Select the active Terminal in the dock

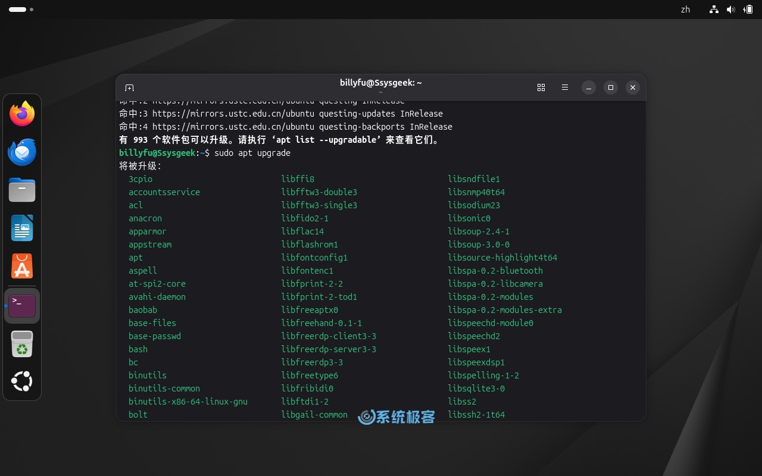tap(22, 305)
